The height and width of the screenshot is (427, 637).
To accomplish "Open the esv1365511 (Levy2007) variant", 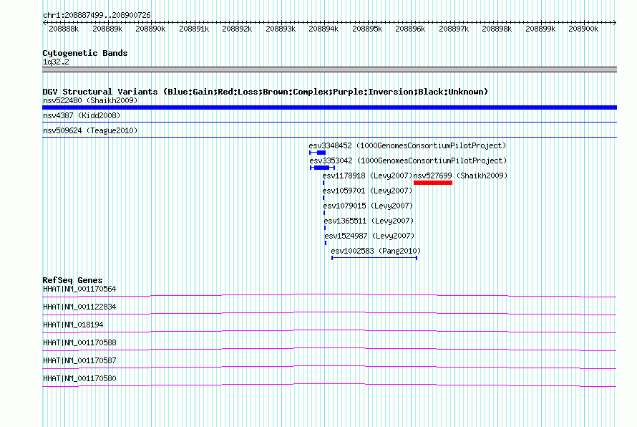I will pyautogui.click(x=369, y=221).
